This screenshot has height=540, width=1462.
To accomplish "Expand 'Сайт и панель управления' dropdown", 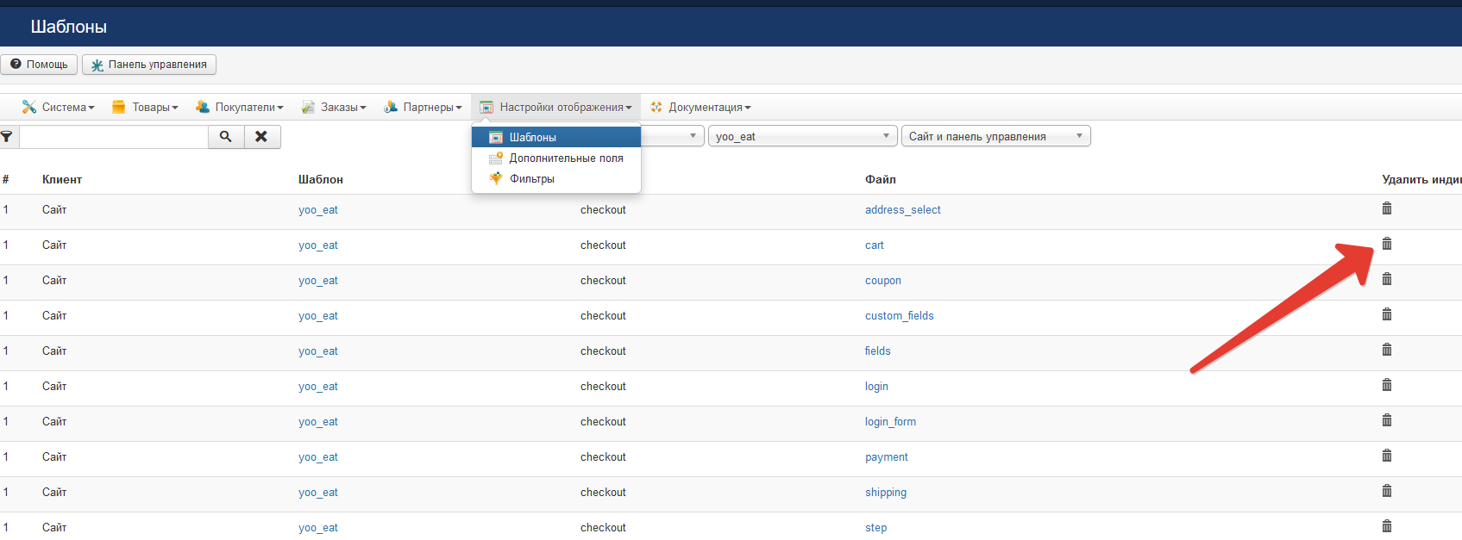I will pyautogui.click(x=995, y=136).
